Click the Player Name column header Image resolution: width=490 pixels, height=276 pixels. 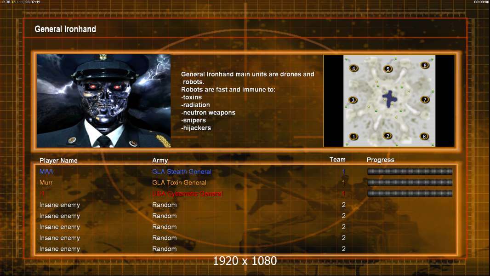(58, 161)
